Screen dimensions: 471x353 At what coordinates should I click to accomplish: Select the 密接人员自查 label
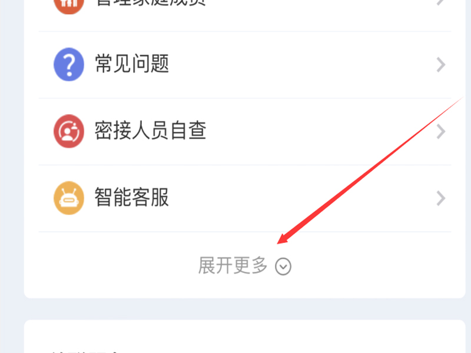click(x=151, y=130)
